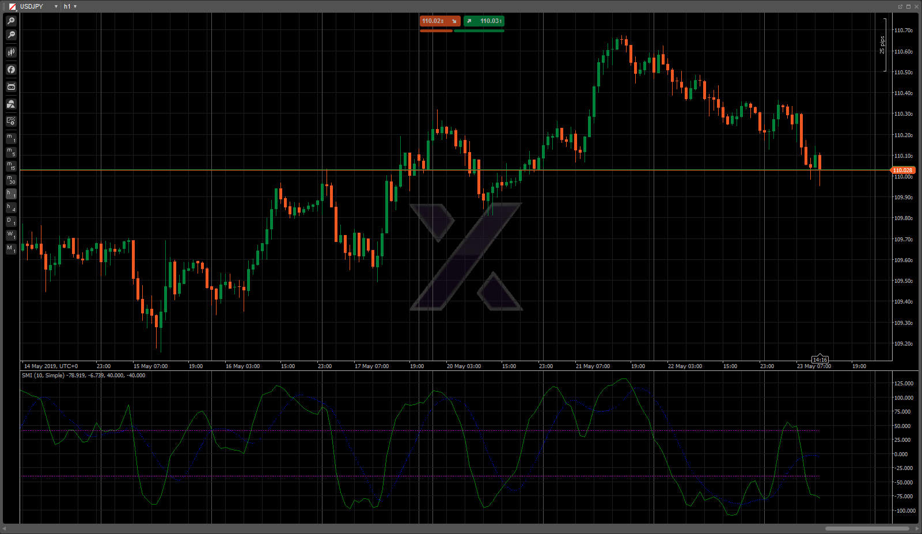This screenshot has width=922, height=534.
Task: Open the chart settings gear icon
Action: [11, 121]
